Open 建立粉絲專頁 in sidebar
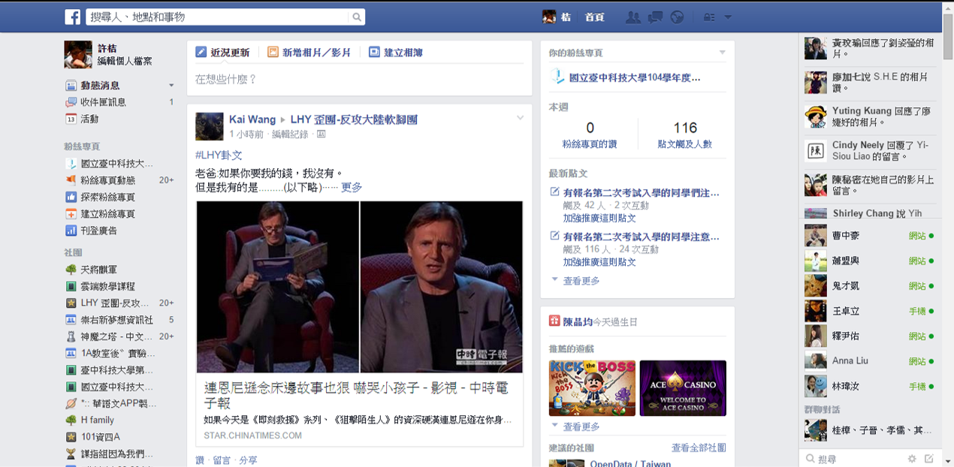 pyautogui.click(x=107, y=214)
